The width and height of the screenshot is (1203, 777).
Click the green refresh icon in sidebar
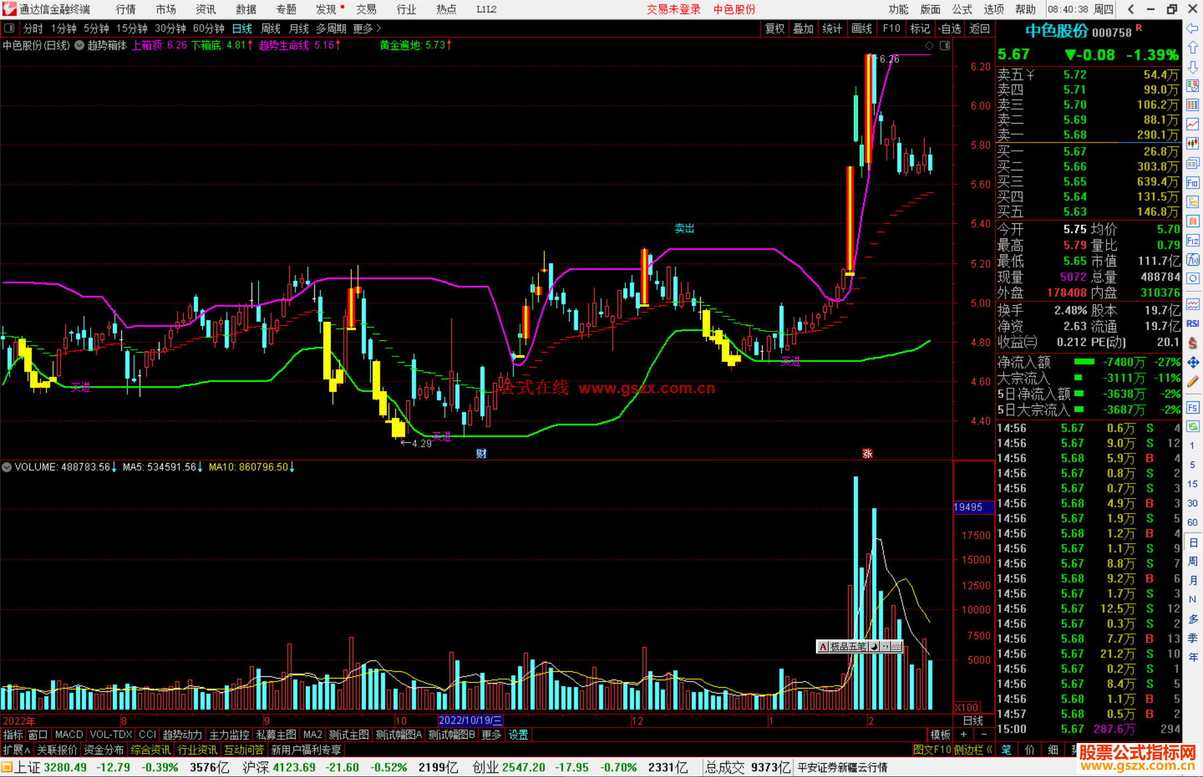[x=1192, y=427]
